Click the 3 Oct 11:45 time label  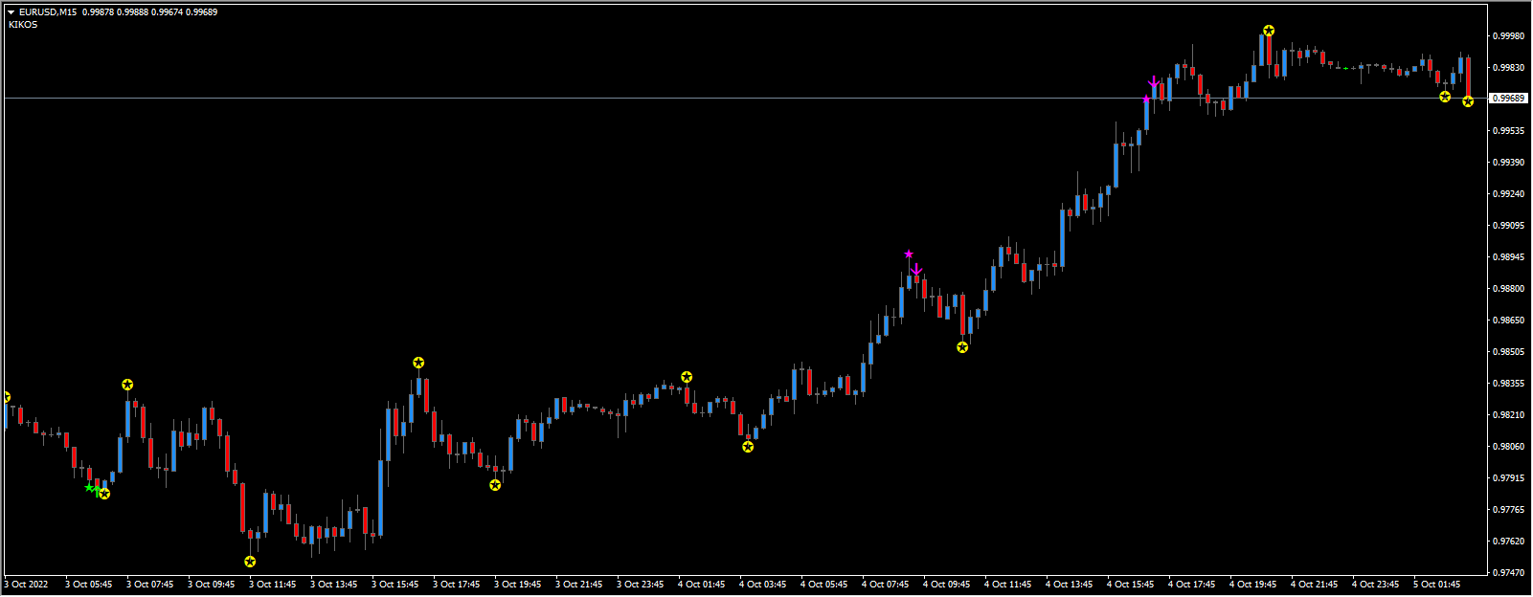(x=272, y=585)
